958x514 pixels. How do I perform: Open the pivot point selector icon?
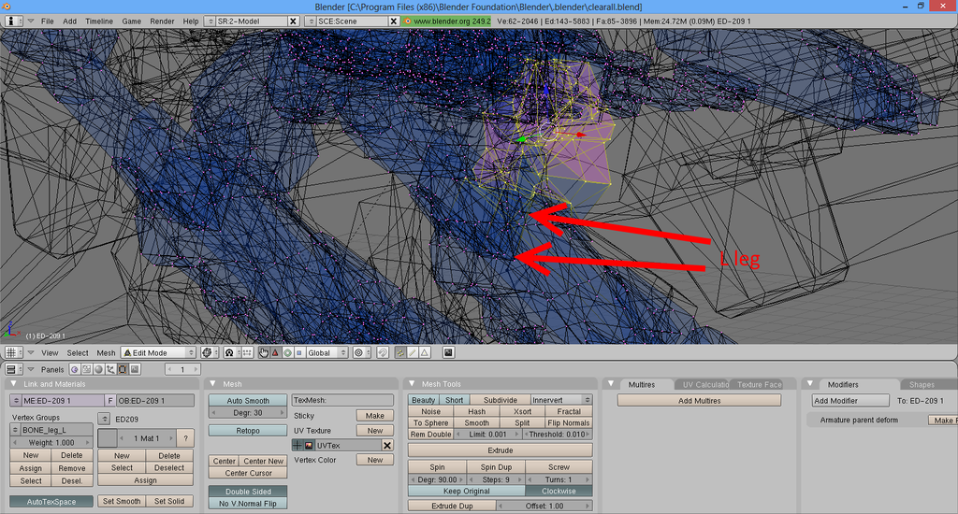tap(230, 353)
